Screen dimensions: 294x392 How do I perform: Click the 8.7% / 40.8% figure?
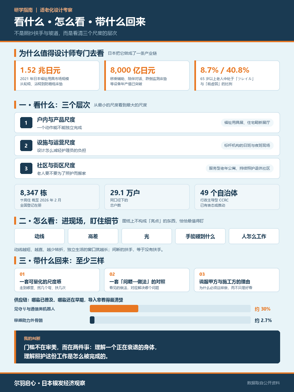point(225,70)
